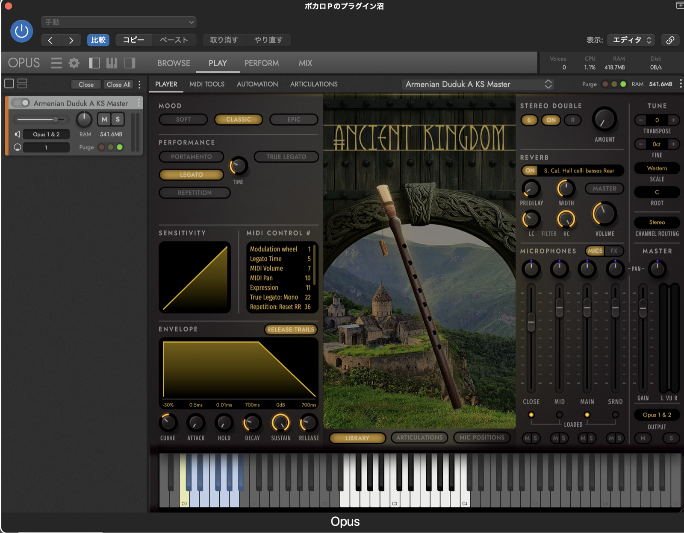Click the RELEASE TRAILS button
Screen dimensions: 684x533
coord(291,329)
